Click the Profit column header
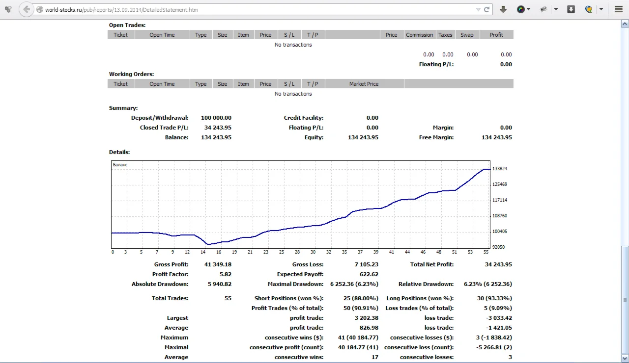The height and width of the screenshot is (363, 629). (496, 35)
